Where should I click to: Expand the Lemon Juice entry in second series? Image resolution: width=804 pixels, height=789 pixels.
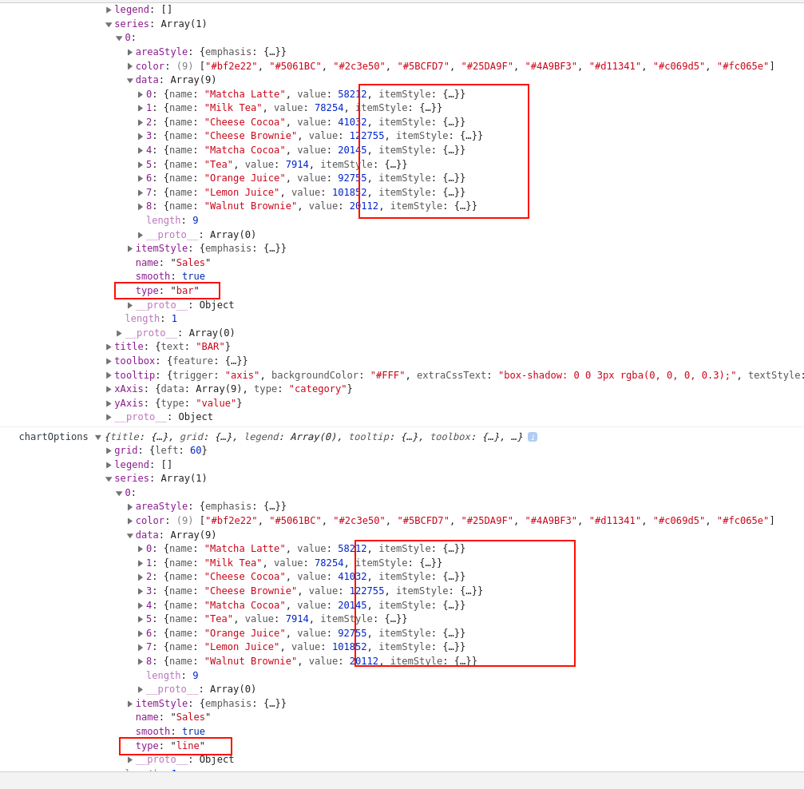141,646
